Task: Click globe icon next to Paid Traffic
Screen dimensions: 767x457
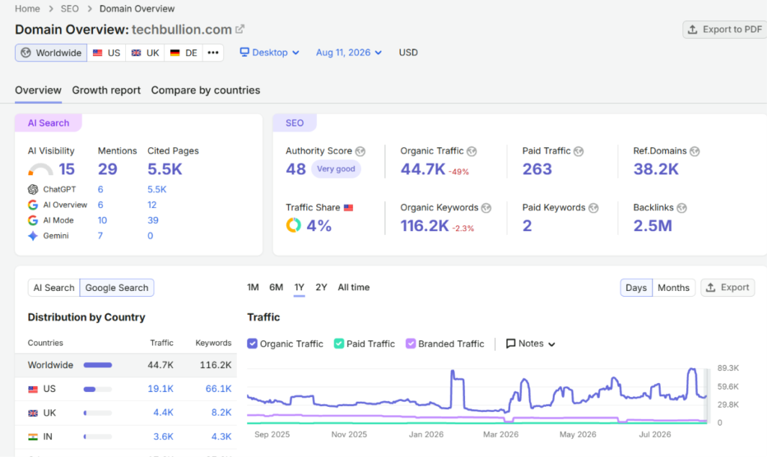Action: [579, 151]
